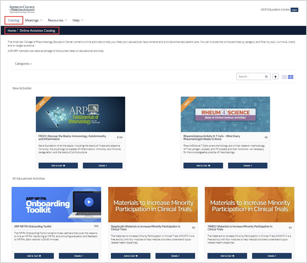
Task: Add TIMELY-Materials activity to cart
Action: tap(227, 256)
